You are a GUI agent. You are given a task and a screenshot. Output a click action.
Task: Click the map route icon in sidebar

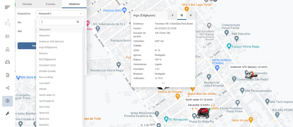pos(7,24)
